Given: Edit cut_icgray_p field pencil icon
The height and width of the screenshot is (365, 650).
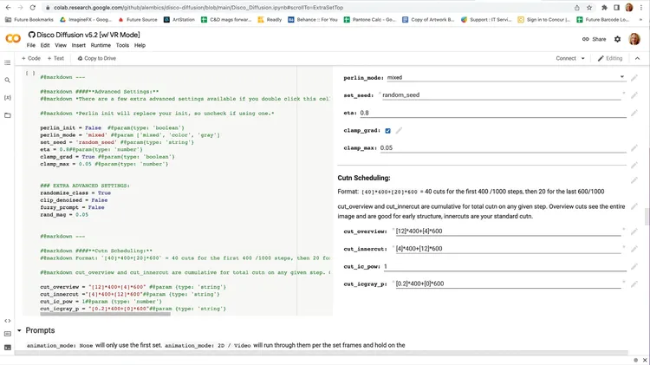Looking at the screenshot, I should click(x=634, y=284).
